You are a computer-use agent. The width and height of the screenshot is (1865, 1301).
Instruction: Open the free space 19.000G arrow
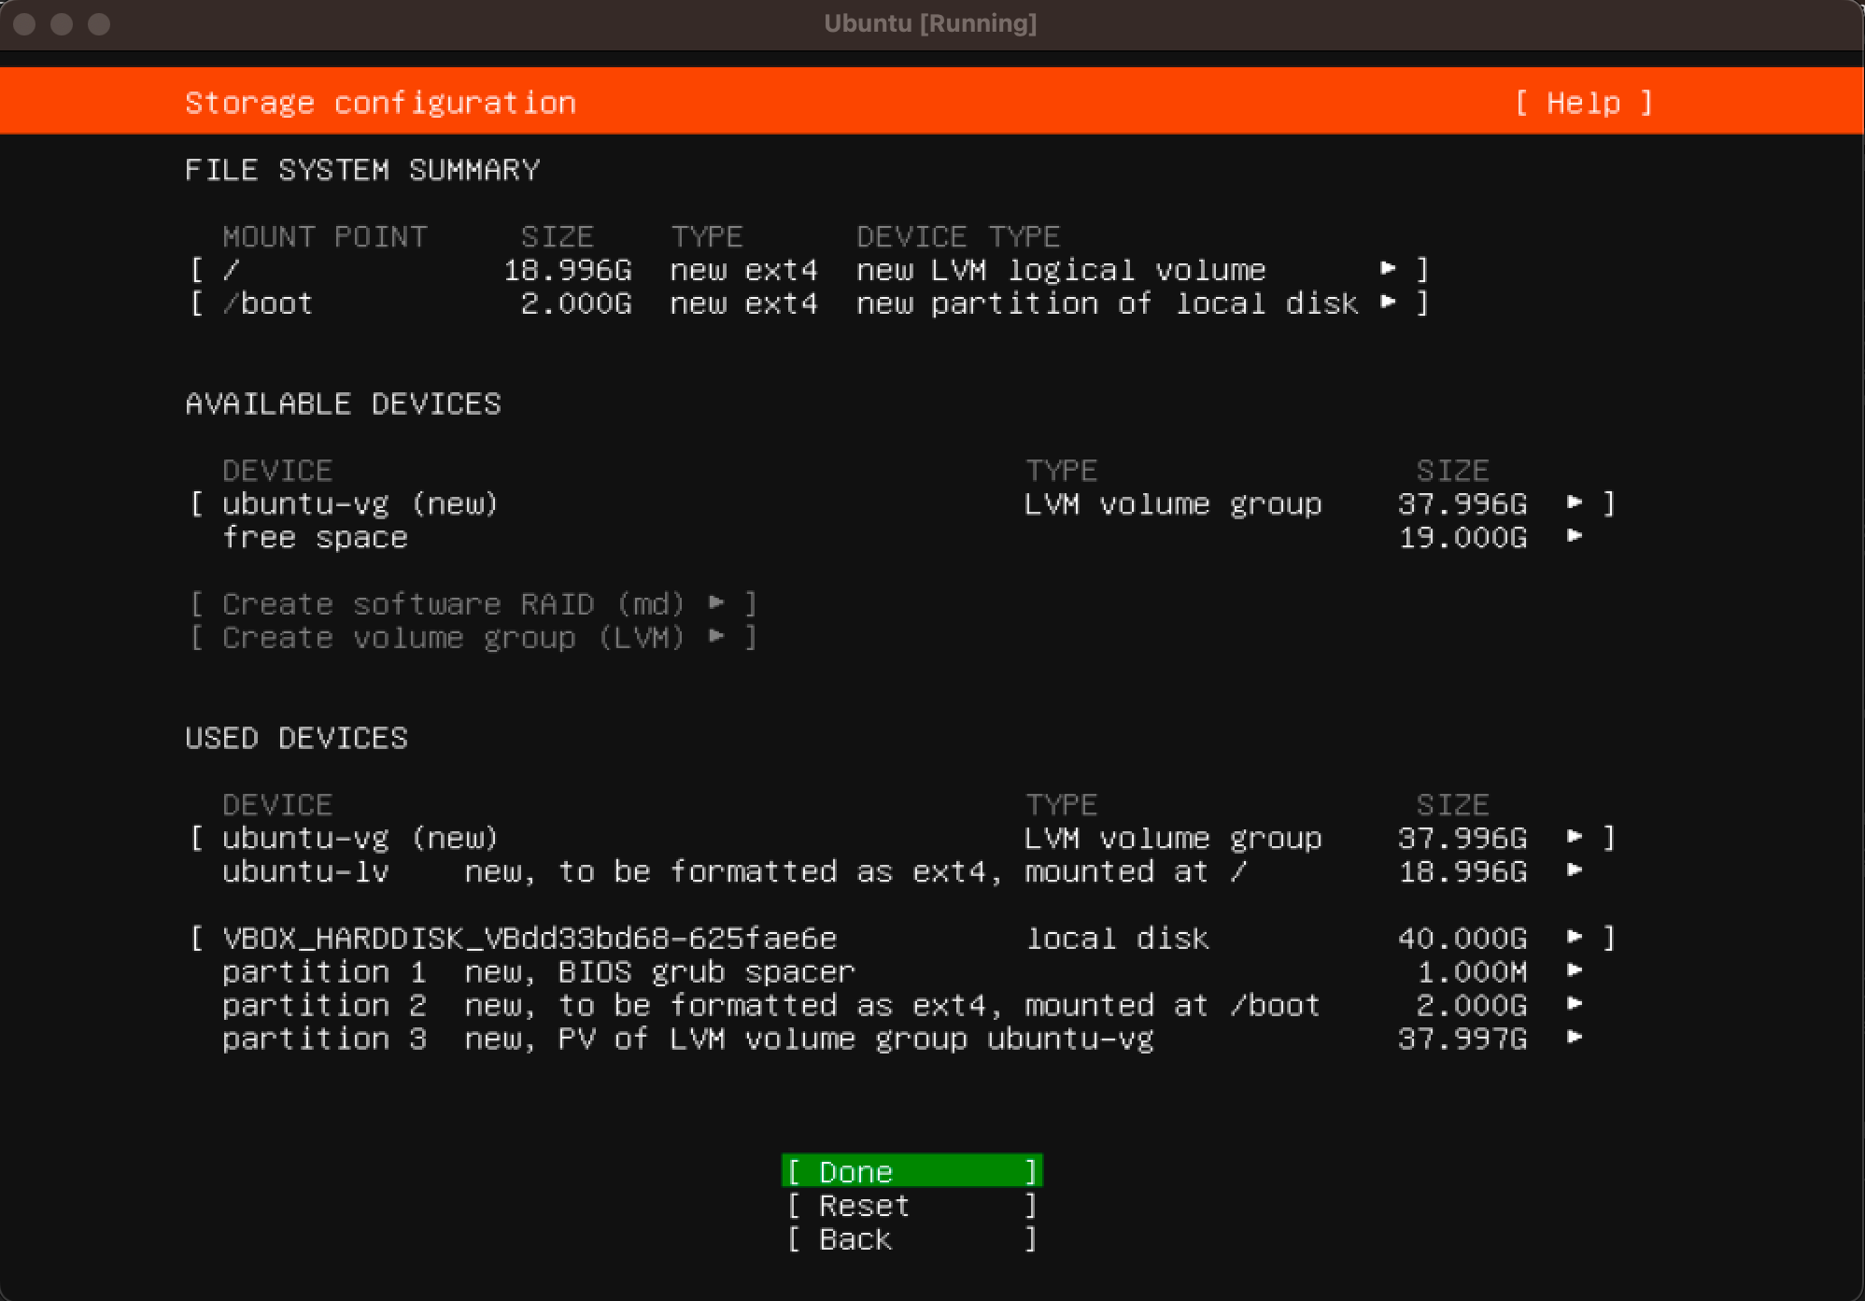point(1575,537)
